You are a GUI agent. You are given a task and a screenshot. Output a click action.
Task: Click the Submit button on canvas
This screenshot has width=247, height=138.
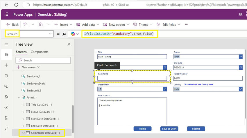tap(196, 128)
